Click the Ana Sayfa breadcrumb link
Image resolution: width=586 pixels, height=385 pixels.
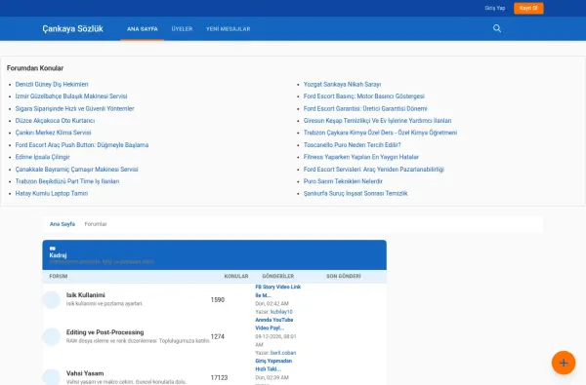[x=63, y=224]
